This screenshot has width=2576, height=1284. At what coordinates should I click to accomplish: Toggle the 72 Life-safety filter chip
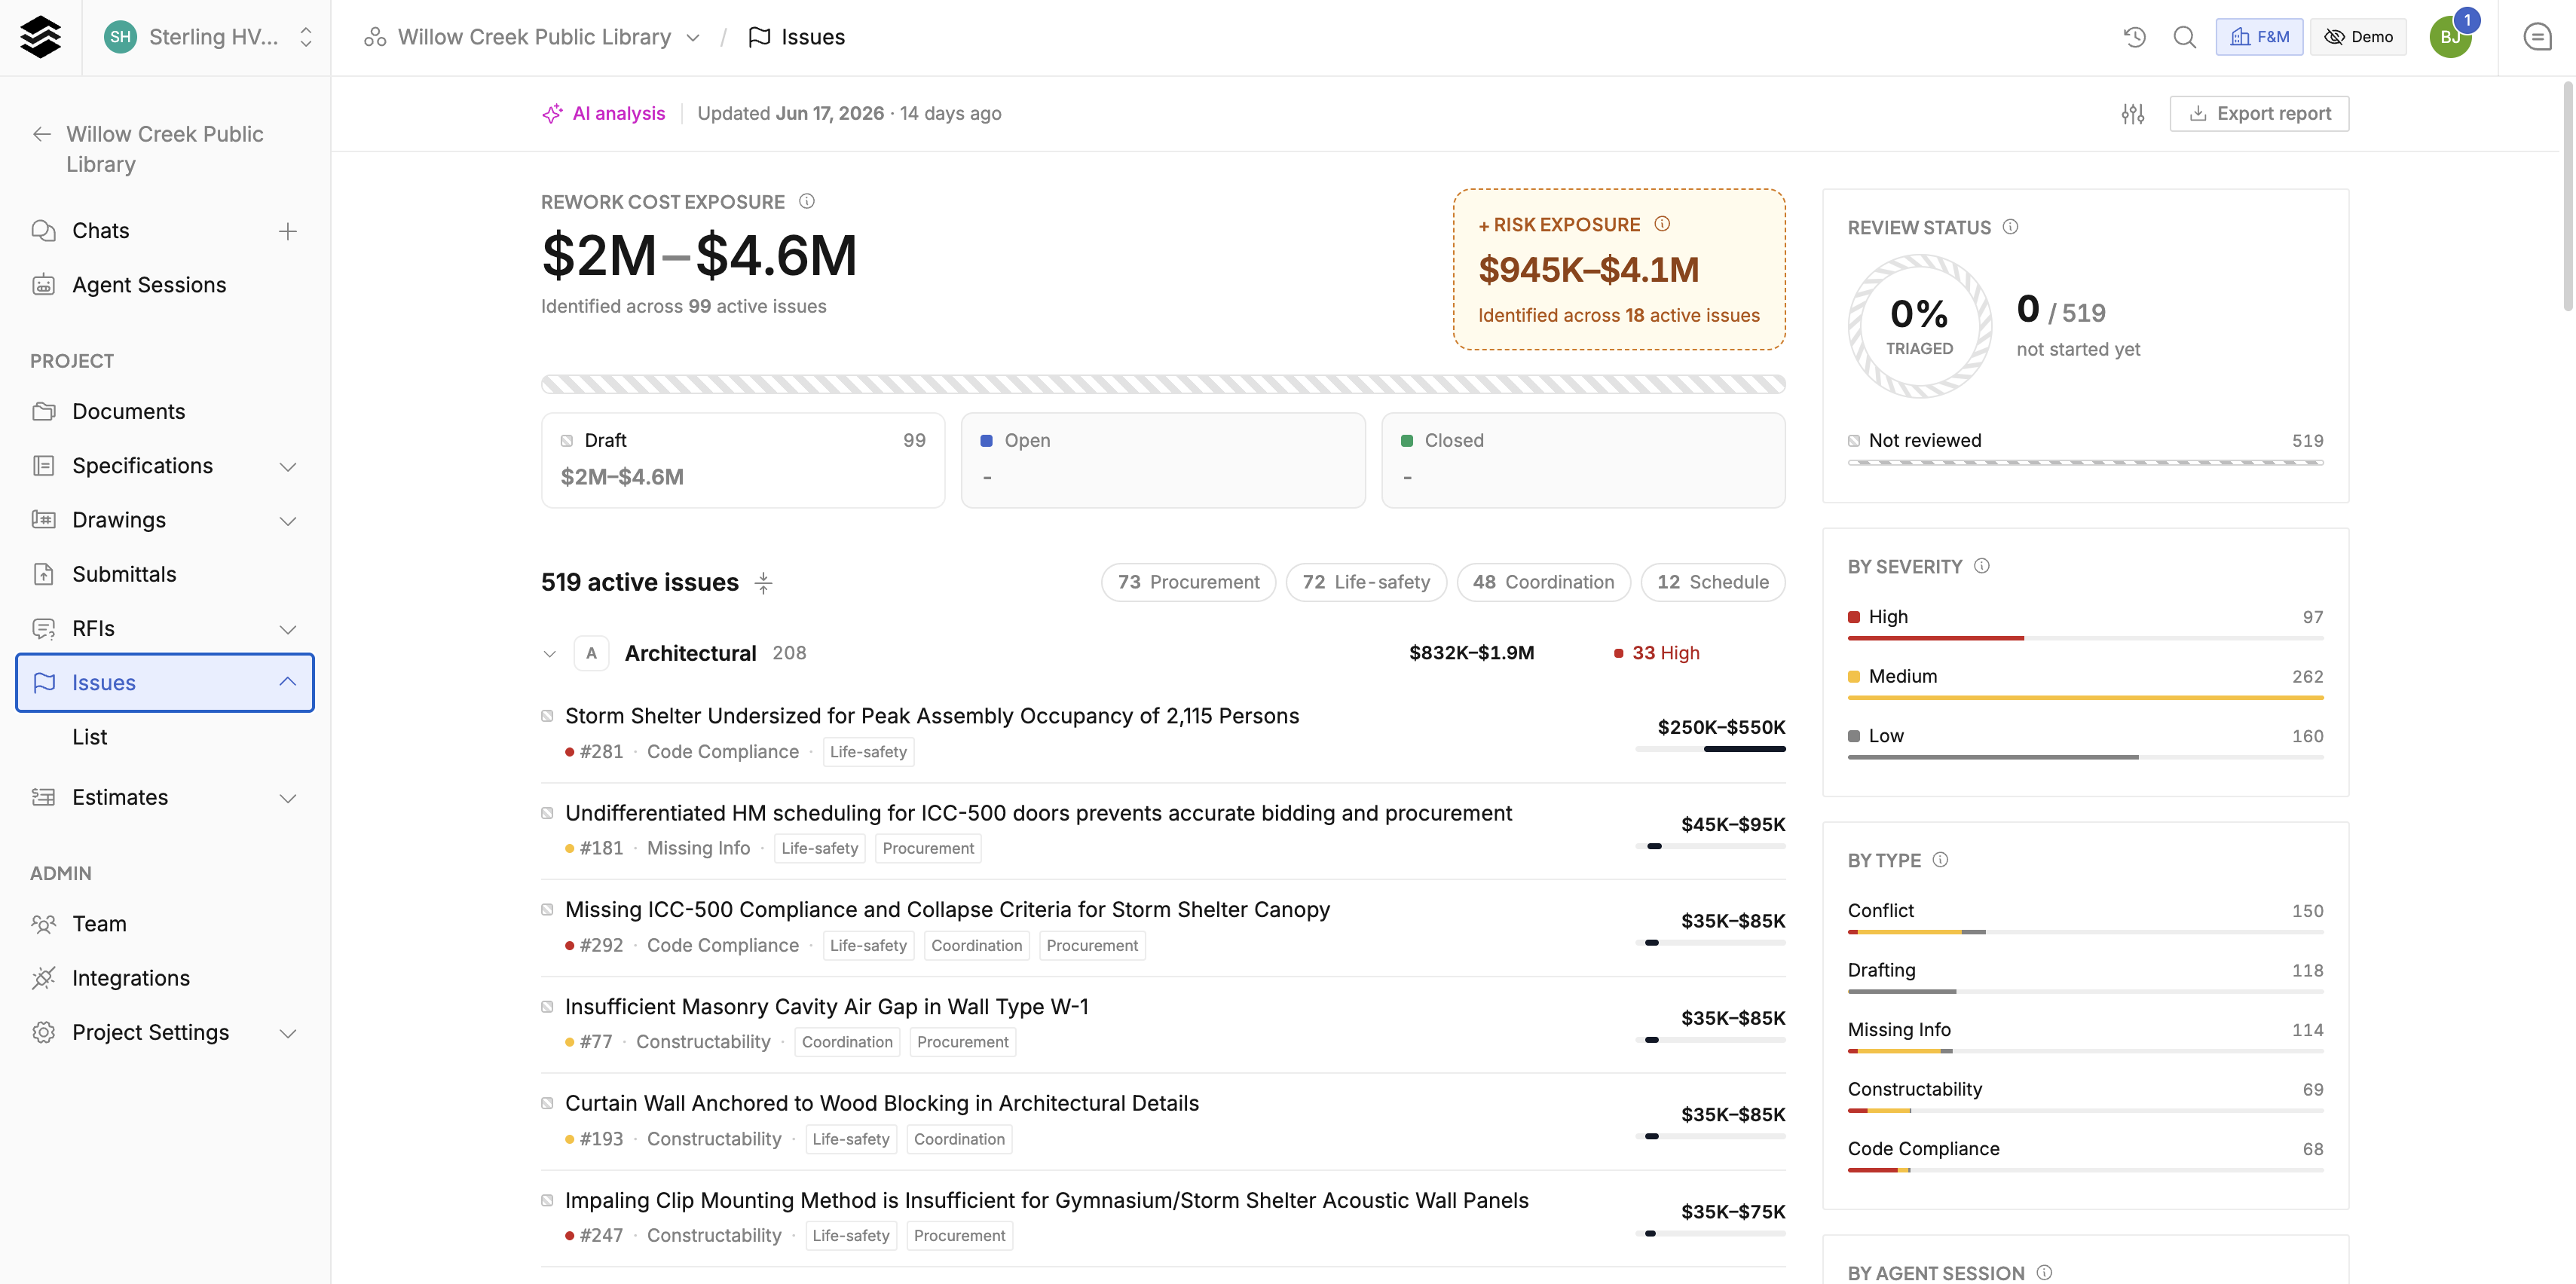[1366, 582]
